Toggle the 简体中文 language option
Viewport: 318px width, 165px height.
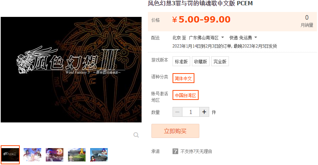pyautogui.click(x=183, y=78)
